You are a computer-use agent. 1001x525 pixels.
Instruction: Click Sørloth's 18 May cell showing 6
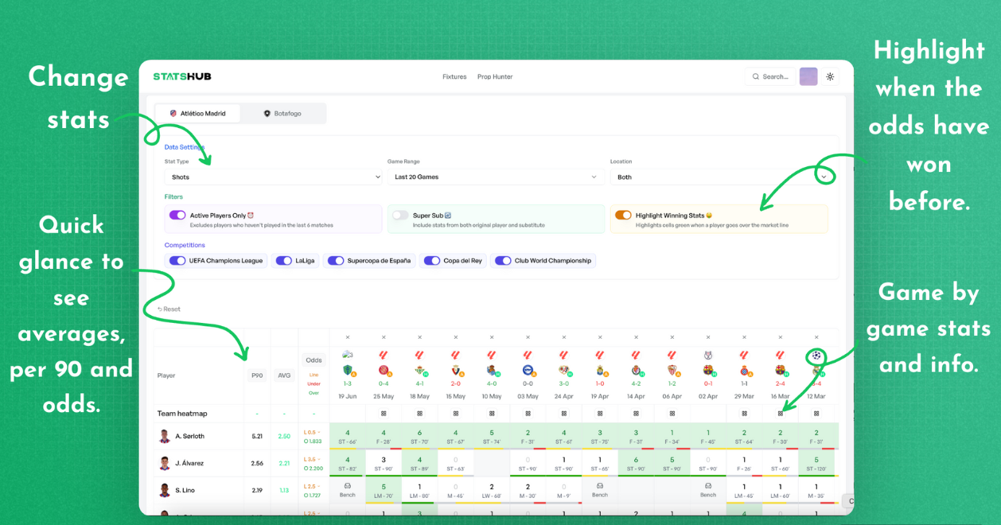(x=420, y=436)
